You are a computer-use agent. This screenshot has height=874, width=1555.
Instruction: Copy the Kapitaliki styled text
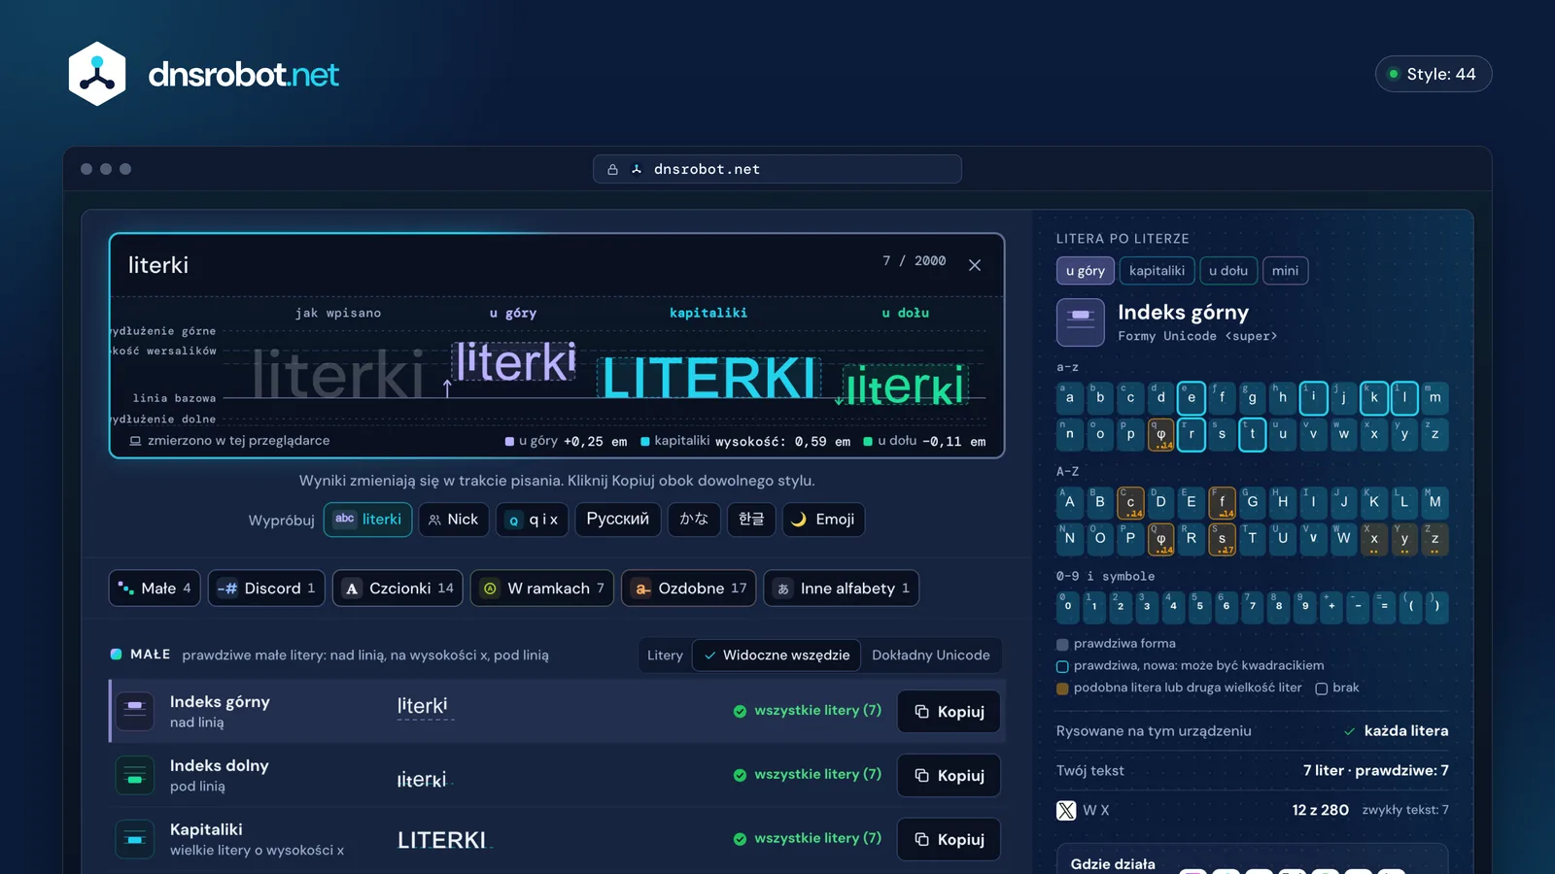(949, 840)
